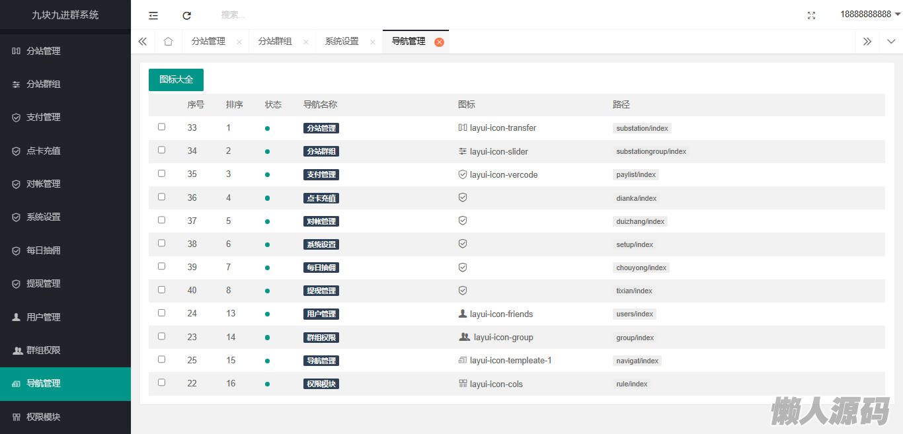
Task: Click the substation/index path link
Action: [x=642, y=128]
